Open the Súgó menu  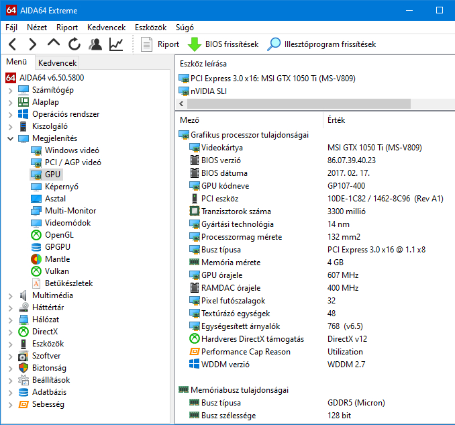[x=185, y=28]
